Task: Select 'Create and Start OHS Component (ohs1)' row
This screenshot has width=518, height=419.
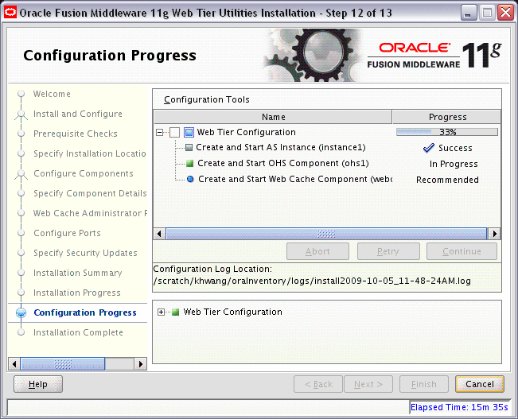Action: [x=283, y=163]
